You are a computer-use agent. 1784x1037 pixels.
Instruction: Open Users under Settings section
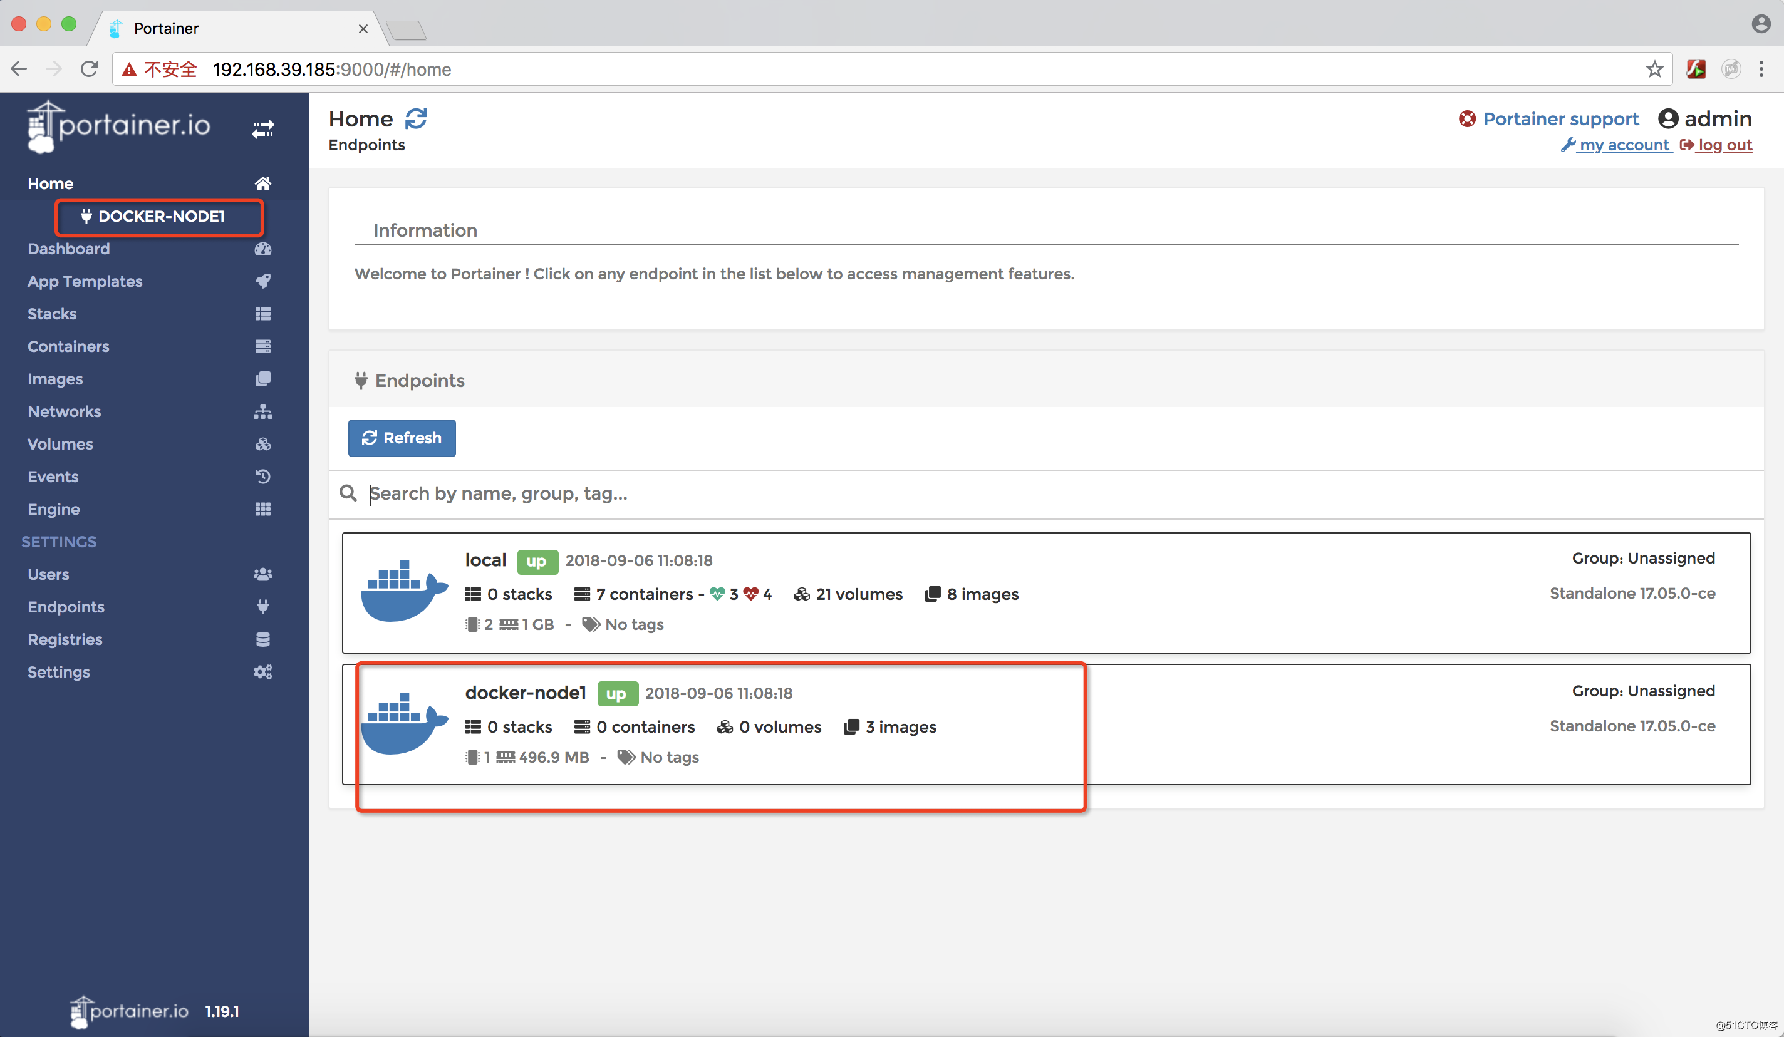point(48,574)
